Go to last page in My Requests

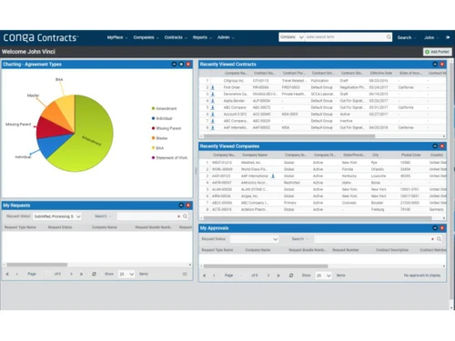click(81, 274)
